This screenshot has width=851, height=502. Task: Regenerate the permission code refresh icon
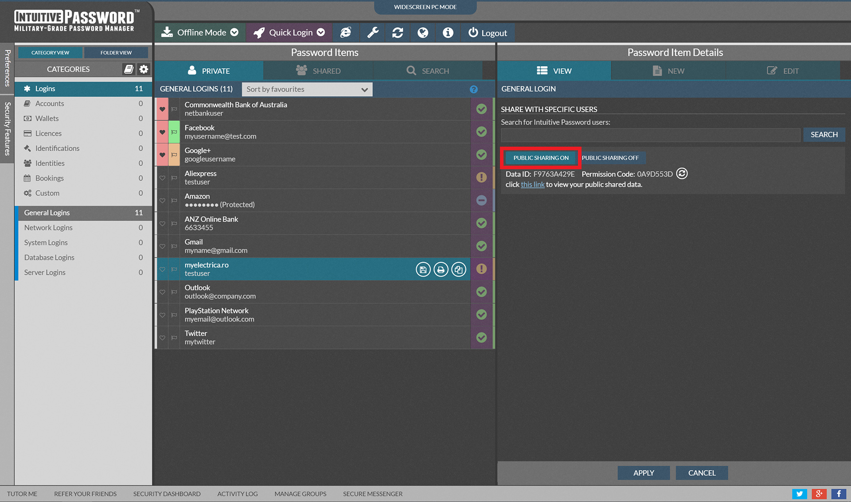(682, 174)
